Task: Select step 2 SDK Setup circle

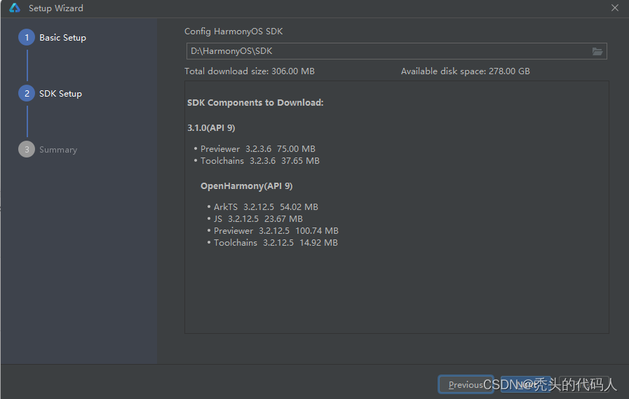Action: pos(27,93)
